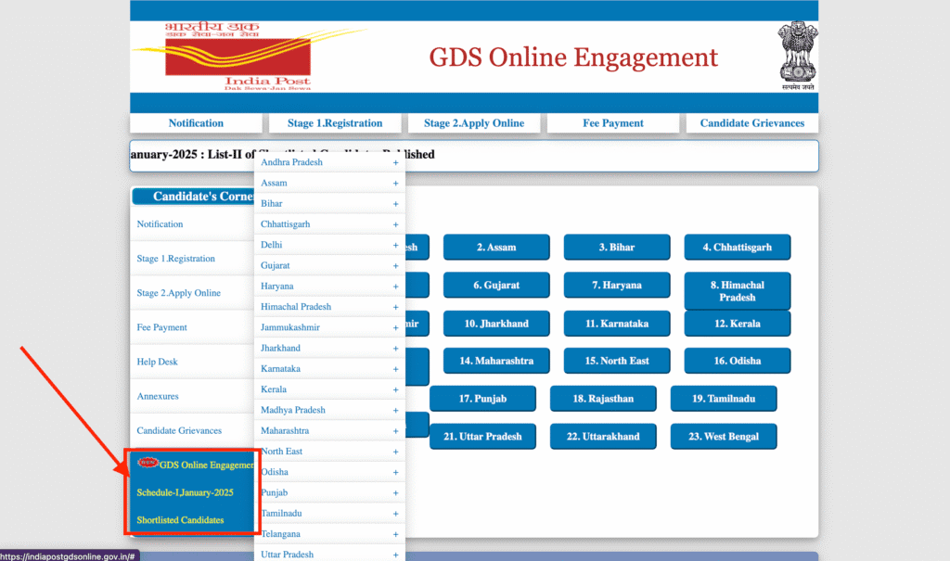Click the 18. Rajasthan button

603,399
